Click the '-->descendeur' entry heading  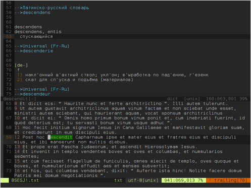(32, 94)
